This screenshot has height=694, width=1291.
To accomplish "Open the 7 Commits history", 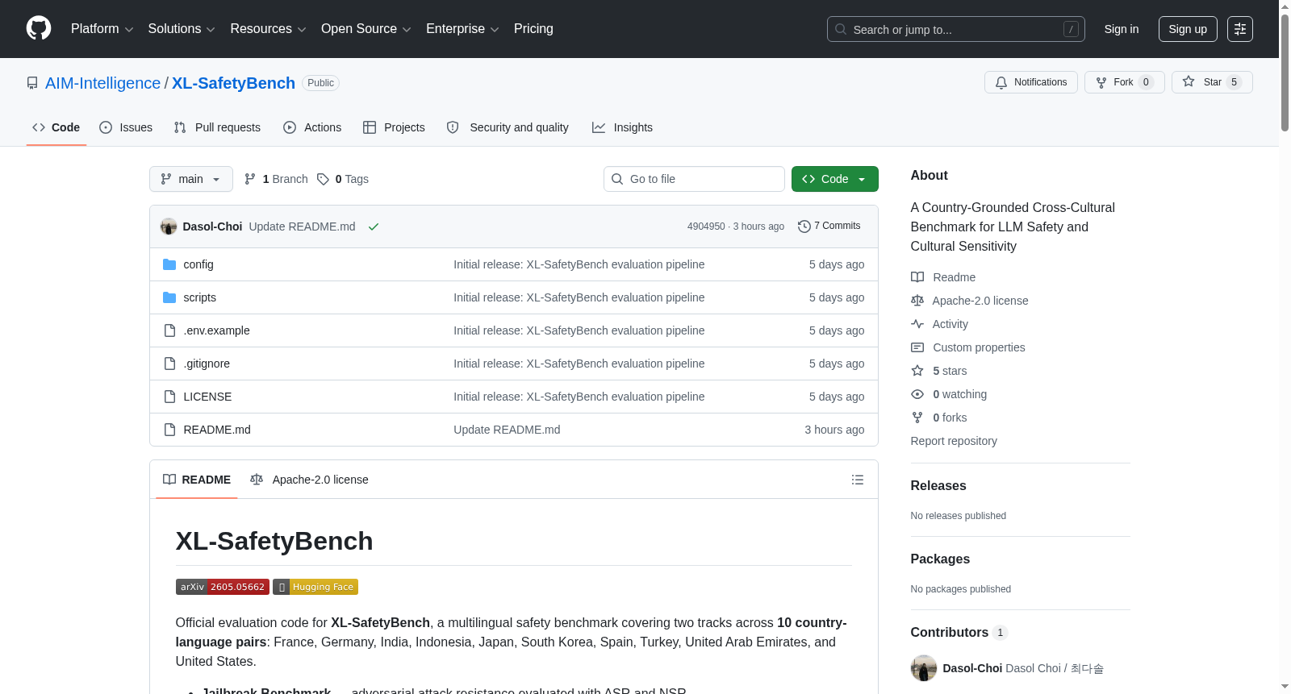I will (x=829, y=226).
